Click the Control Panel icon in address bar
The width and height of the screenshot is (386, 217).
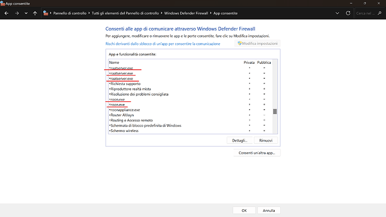45,13
